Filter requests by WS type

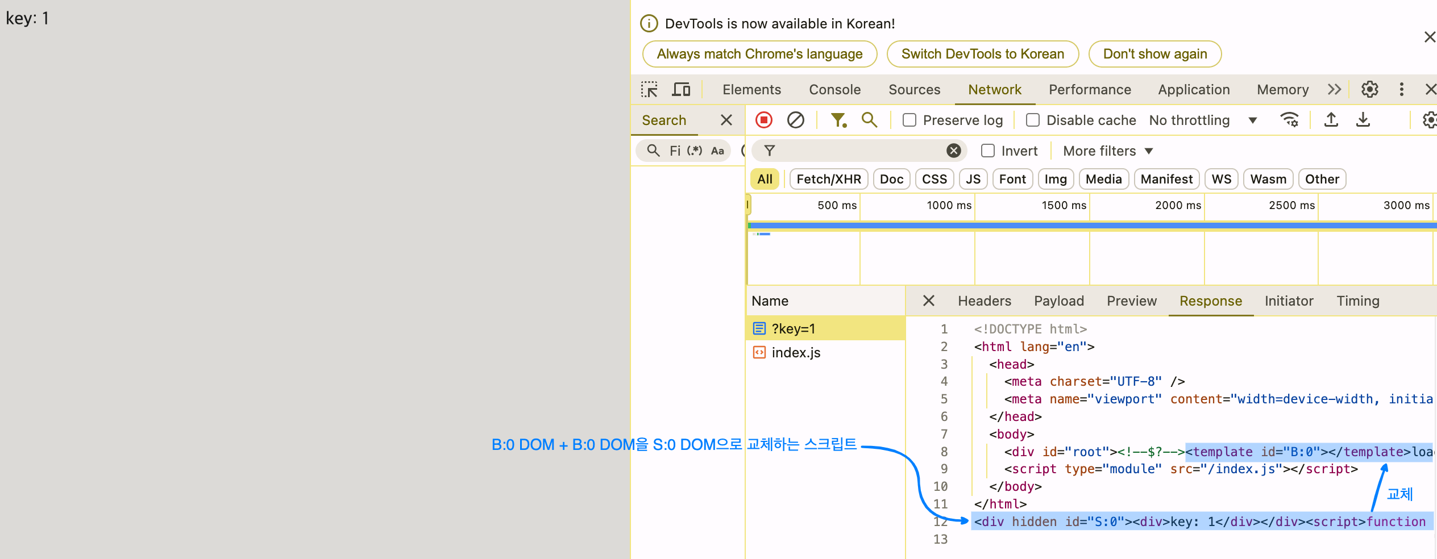tap(1221, 179)
